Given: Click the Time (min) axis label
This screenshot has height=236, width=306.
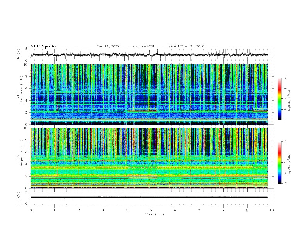Looking at the screenshot, I should pos(154,214).
